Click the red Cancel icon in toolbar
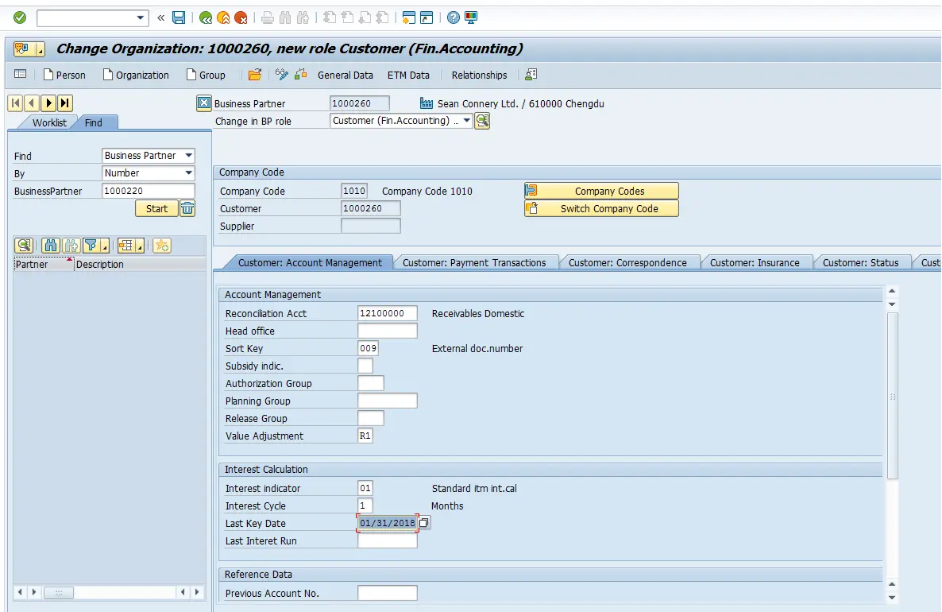The width and height of the screenshot is (942, 612). (241, 18)
